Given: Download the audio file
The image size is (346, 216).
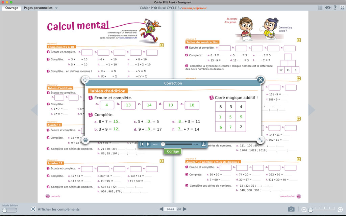Looking at the screenshot, I should click(x=204, y=144).
